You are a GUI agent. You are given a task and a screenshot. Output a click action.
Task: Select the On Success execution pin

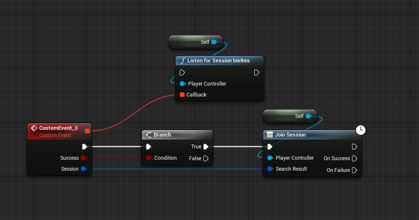click(x=355, y=158)
